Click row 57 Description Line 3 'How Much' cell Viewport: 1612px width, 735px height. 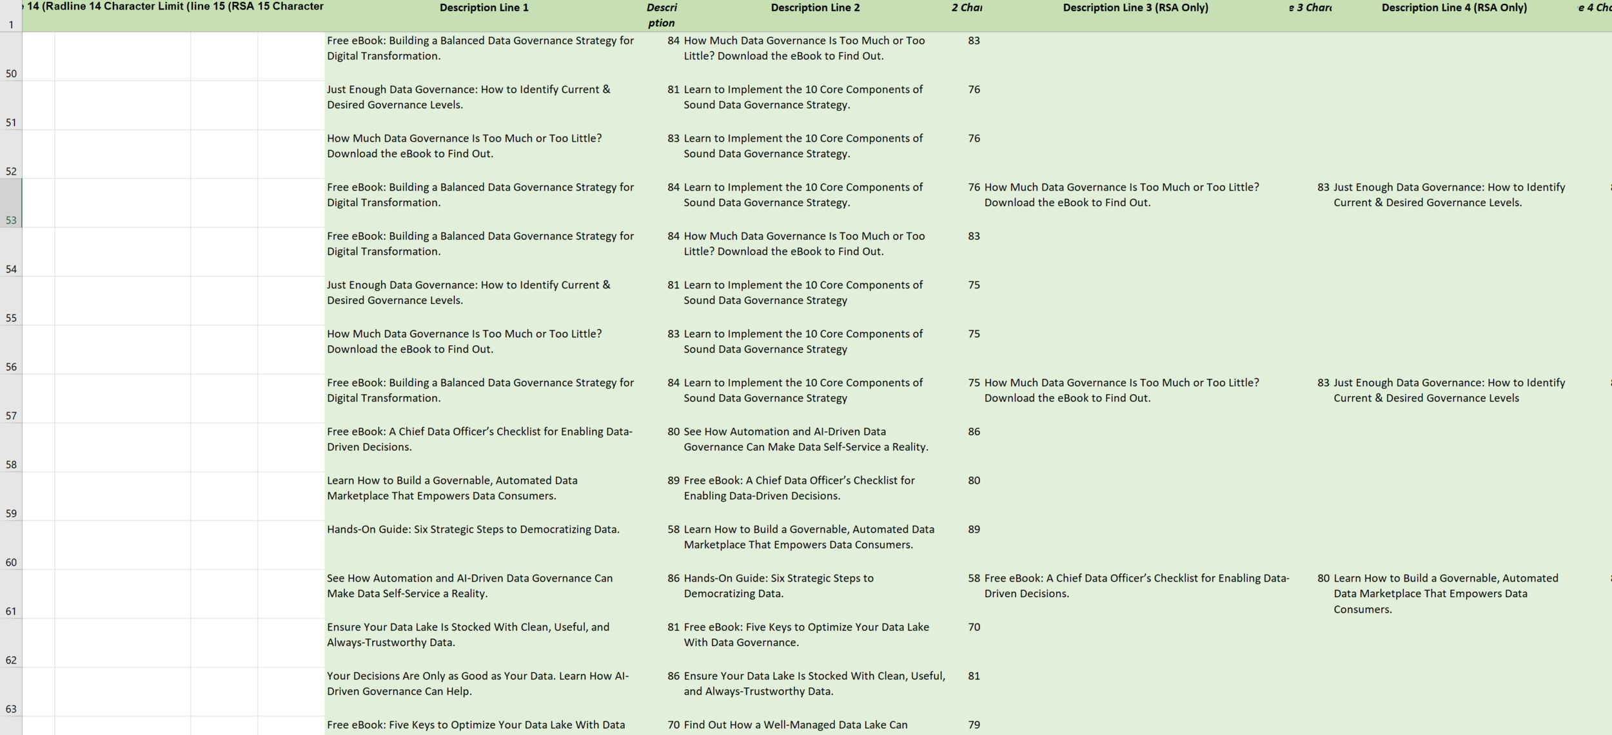1121,390
